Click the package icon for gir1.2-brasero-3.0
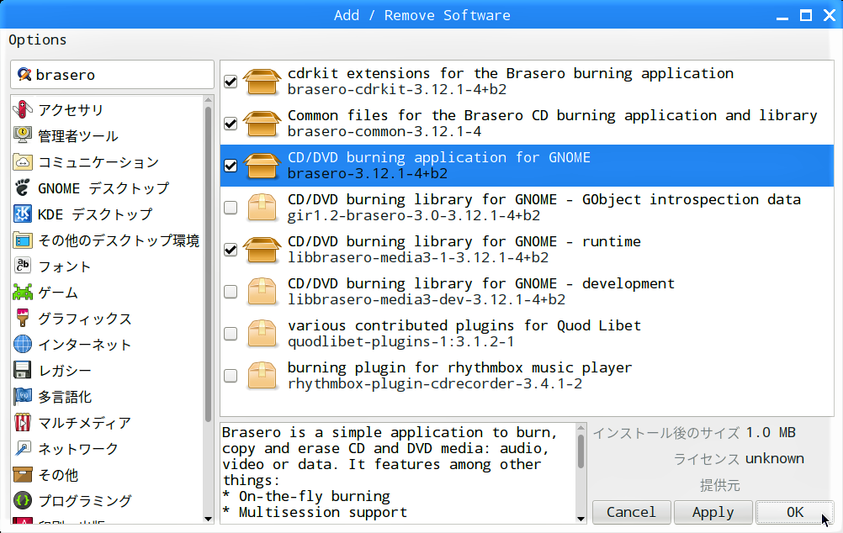Screen dimensions: 843x533 [262, 208]
